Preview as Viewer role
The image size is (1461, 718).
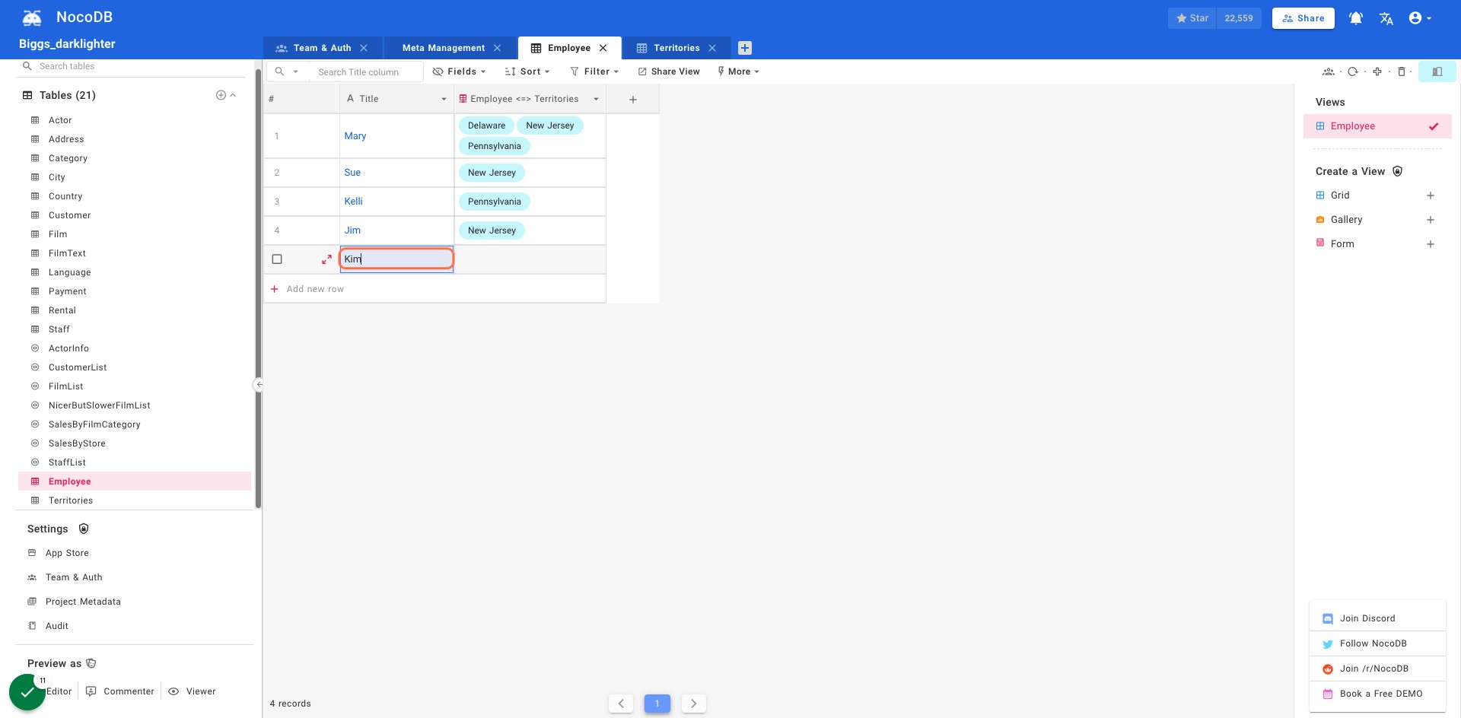pyautogui.click(x=192, y=691)
